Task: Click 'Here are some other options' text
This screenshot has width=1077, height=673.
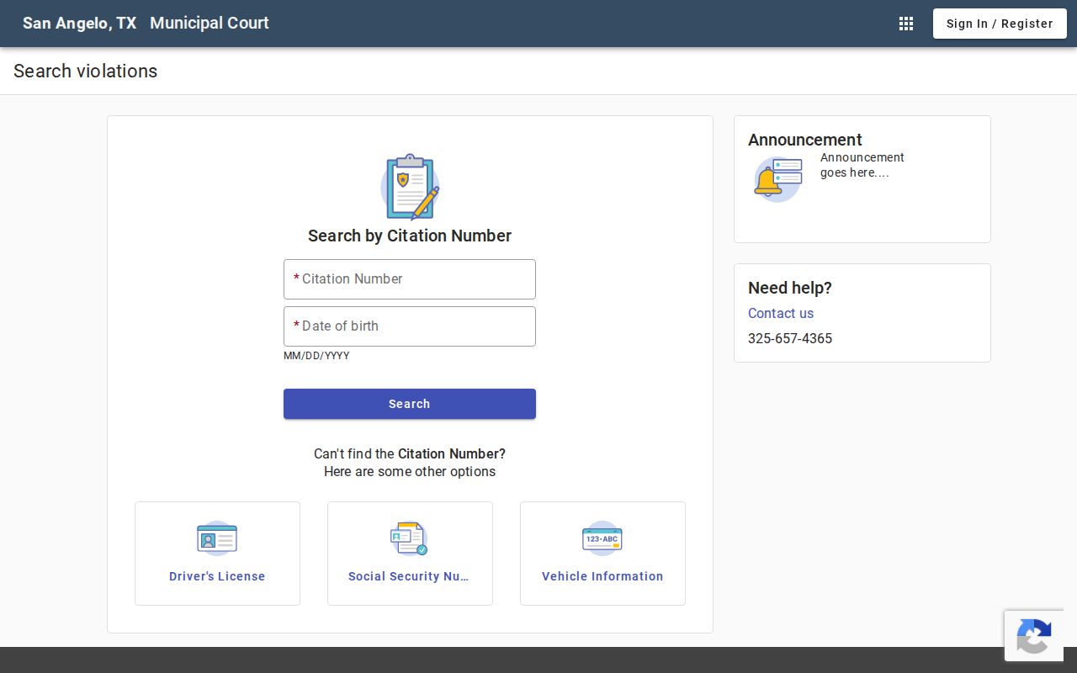Action: (x=410, y=471)
